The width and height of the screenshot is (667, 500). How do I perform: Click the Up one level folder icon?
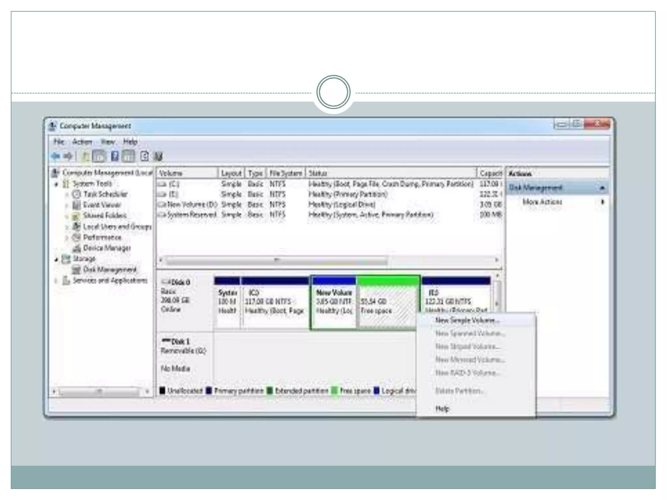(x=85, y=157)
